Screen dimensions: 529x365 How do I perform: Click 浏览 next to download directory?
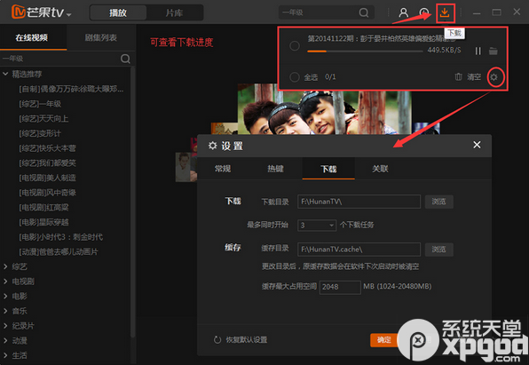(x=438, y=202)
